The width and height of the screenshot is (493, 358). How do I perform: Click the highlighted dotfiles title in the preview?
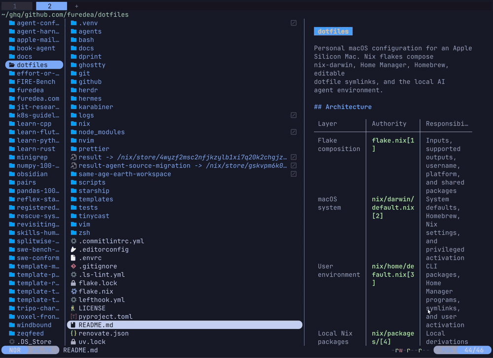[x=333, y=32]
